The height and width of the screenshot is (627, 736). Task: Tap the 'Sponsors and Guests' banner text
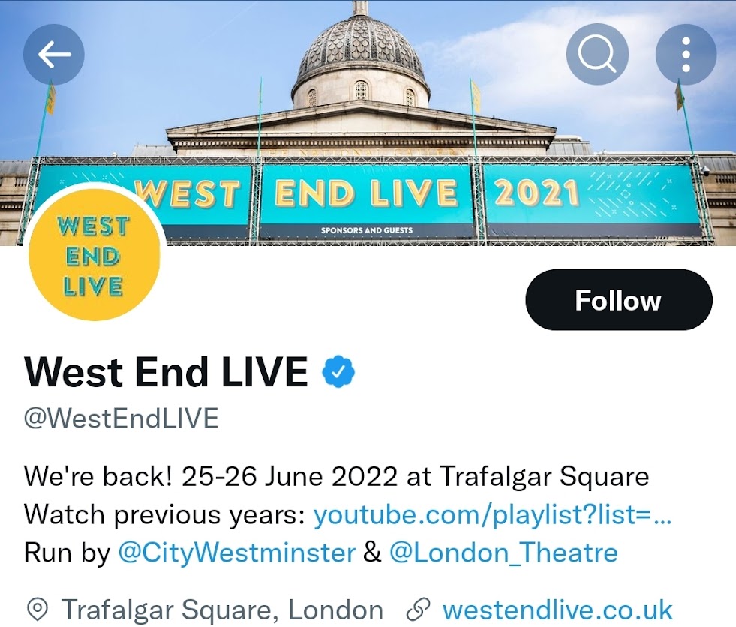tap(367, 230)
